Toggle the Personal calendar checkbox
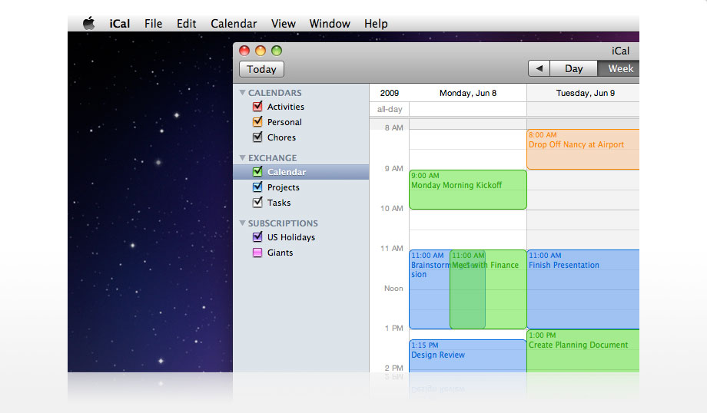707x413 pixels. [x=257, y=121]
